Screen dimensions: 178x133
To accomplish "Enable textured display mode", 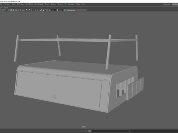I will point(18,10).
